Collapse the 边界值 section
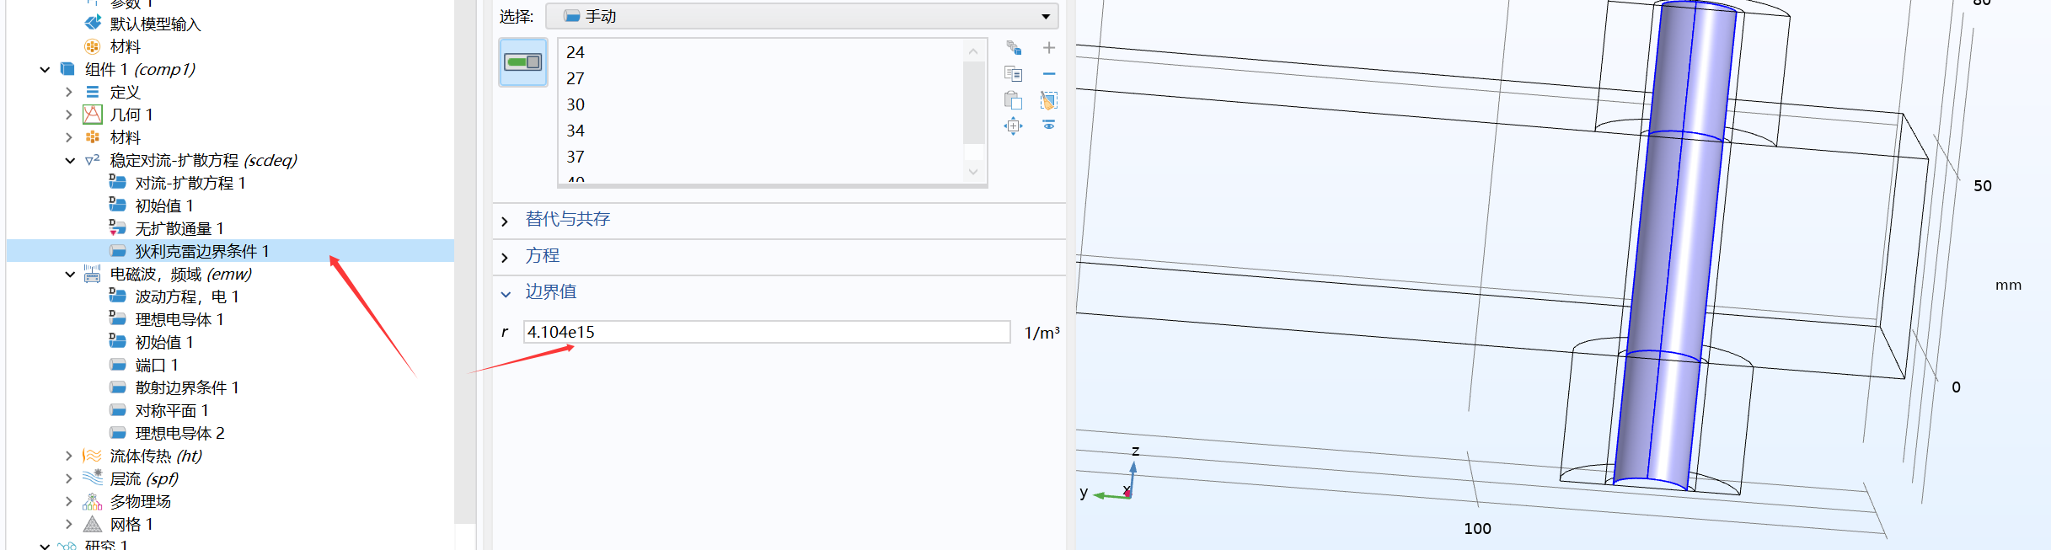The height and width of the screenshot is (550, 2051). 550,292
